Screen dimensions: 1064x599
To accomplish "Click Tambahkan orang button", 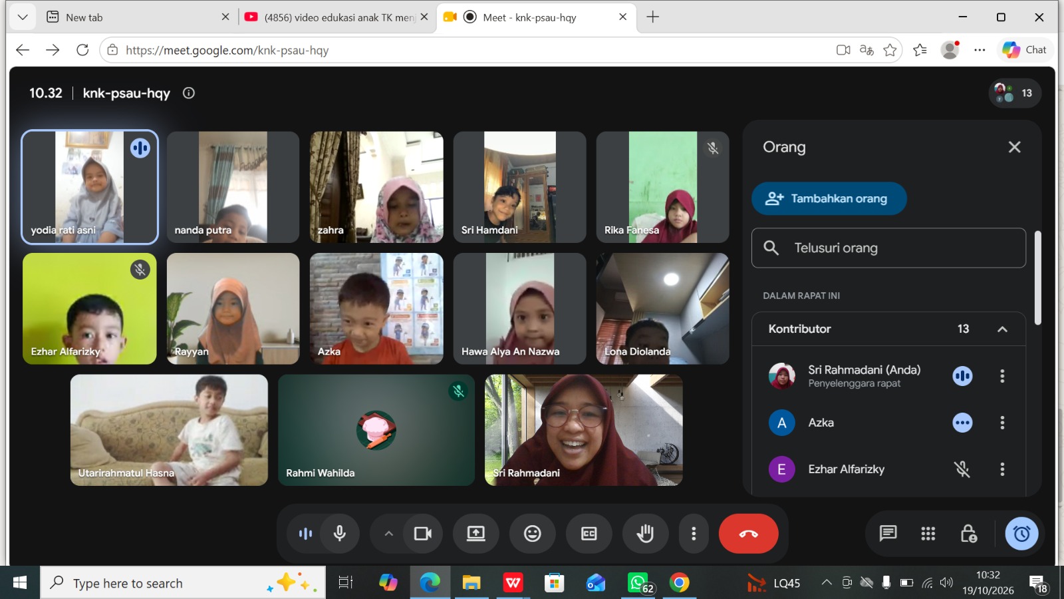I will point(829,198).
